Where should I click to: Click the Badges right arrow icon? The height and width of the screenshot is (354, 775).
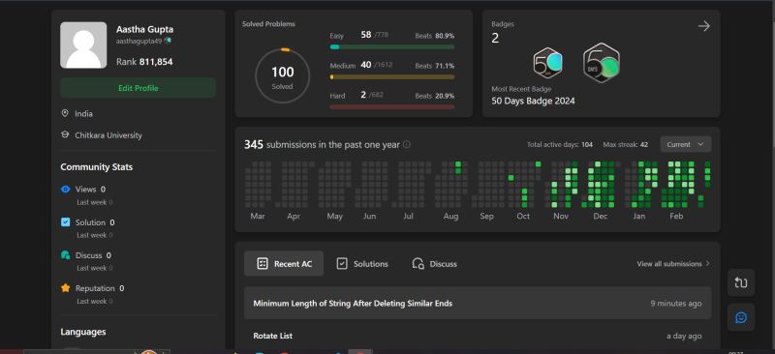click(x=704, y=26)
